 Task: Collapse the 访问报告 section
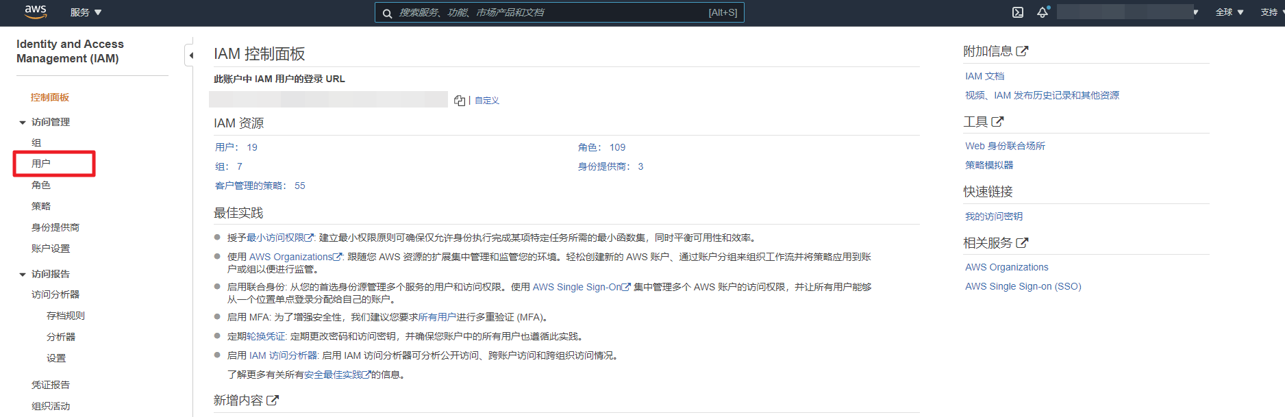click(x=23, y=275)
